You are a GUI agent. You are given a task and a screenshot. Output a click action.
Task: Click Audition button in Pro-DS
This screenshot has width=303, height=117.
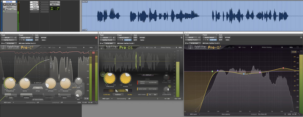118,95
